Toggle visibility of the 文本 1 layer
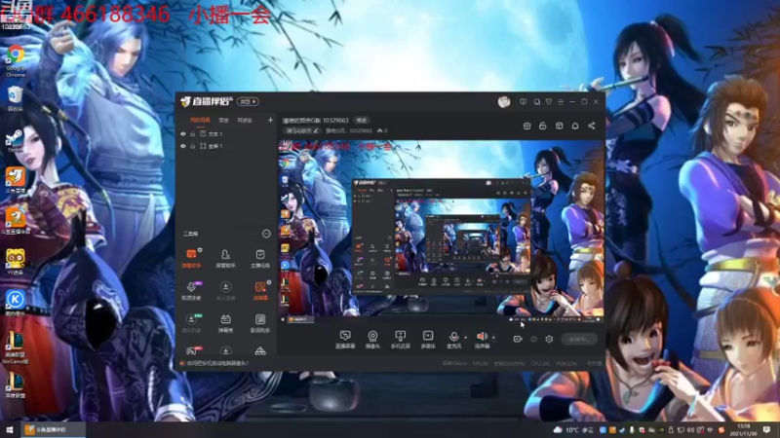780x438 pixels. tap(183, 134)
